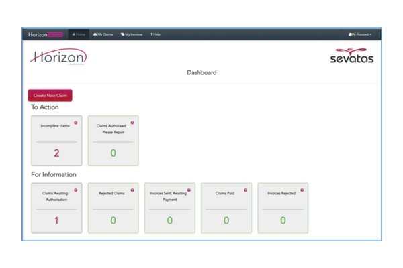This screenshot has width=403, height=268.
Task: Open the Rejected Claims tile
Action: click(x=113, y=208)
